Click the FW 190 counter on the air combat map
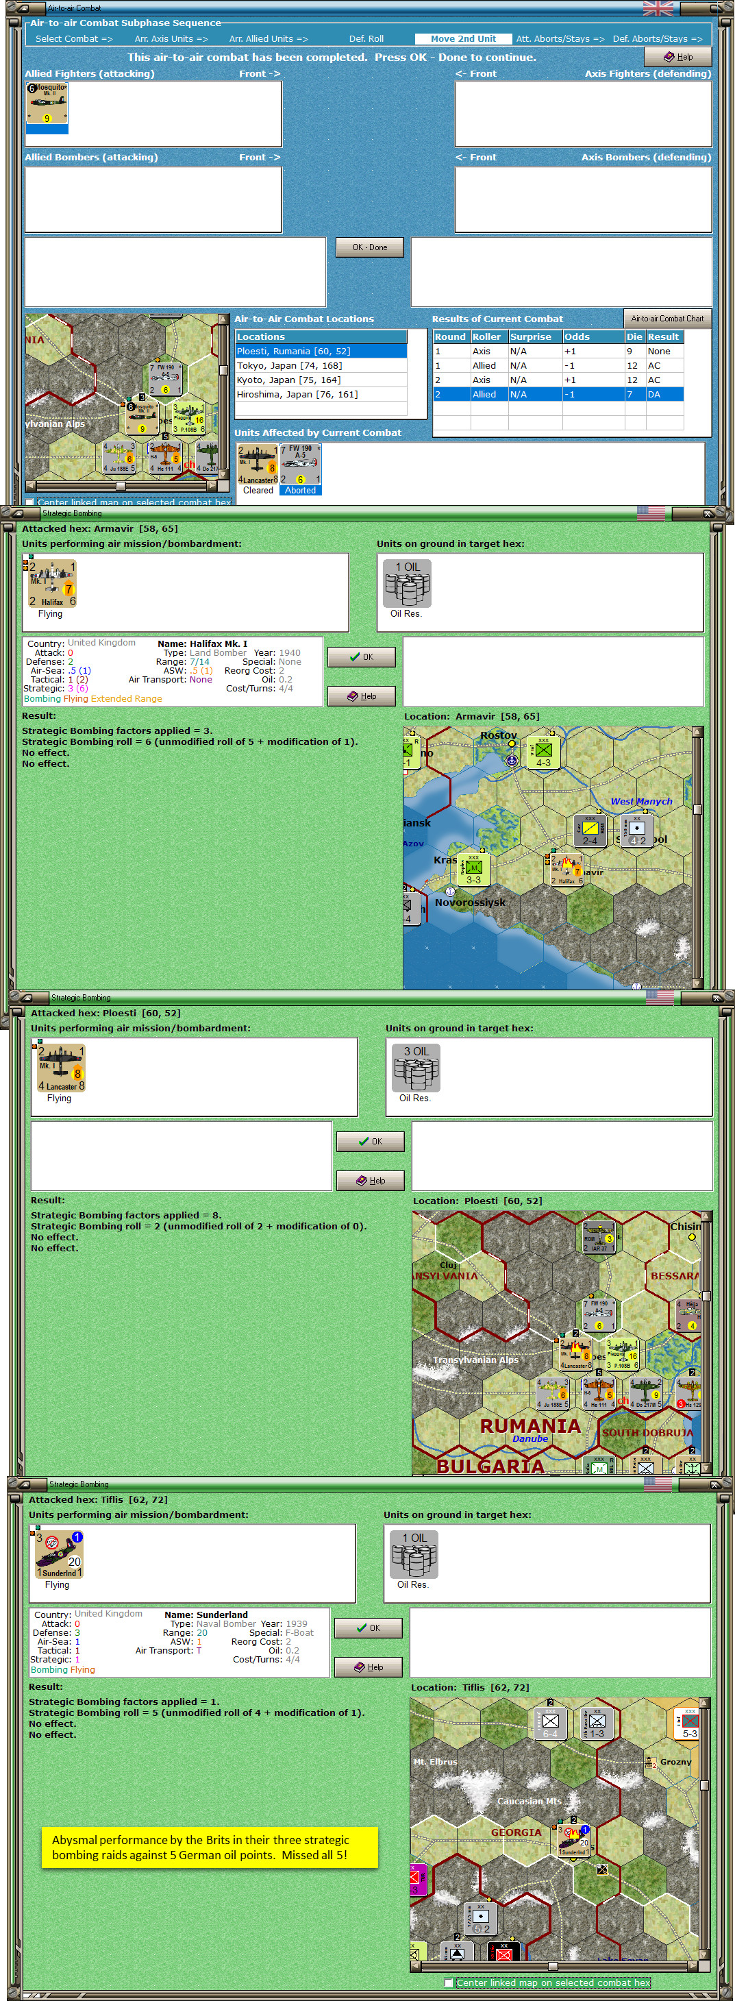Viewport: 735px width, 2001px height. click(x=165, y=378)
